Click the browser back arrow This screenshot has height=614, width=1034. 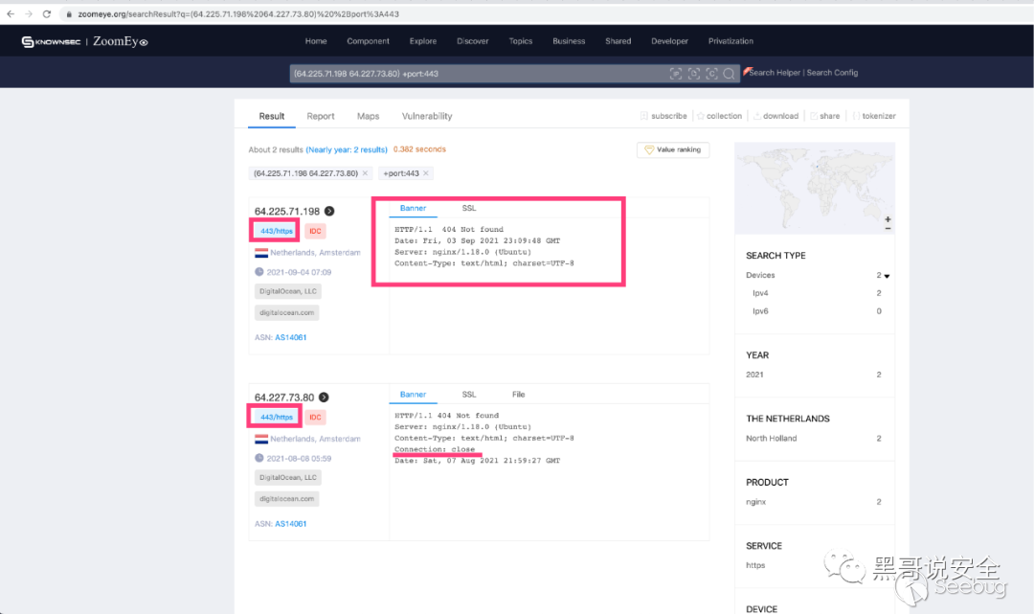(x=11, y=13)
